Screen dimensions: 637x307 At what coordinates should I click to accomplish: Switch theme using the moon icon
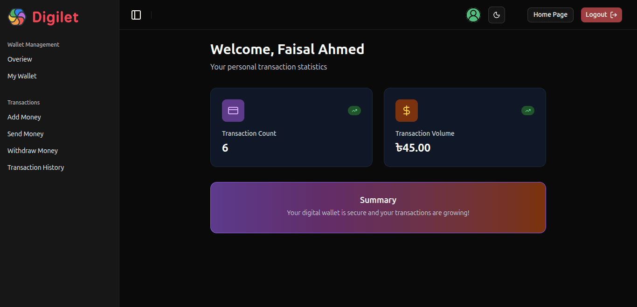496,14
